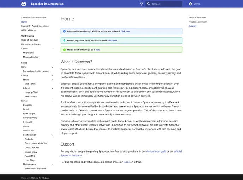
Task: Open the GitHub link in header
Action: (x=194, y=4)
